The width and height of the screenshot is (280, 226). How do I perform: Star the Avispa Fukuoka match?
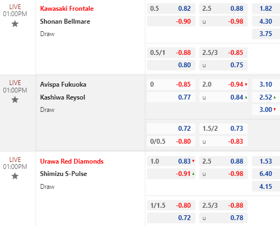15,100
